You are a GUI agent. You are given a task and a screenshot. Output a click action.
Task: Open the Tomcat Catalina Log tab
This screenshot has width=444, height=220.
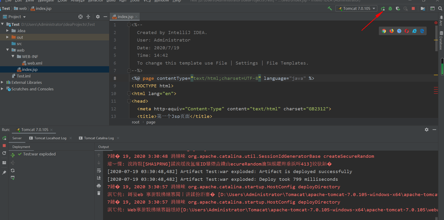(99, 138)
